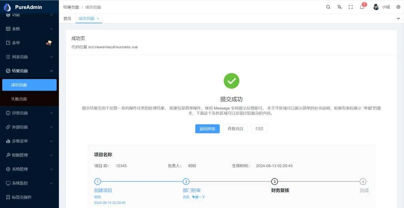
Task: Expand the 系统管理 menu chevron
Action: click(51, 169)
